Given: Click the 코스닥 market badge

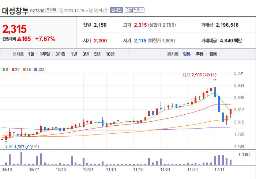Looking at the screenshot, I should point(51,10).
